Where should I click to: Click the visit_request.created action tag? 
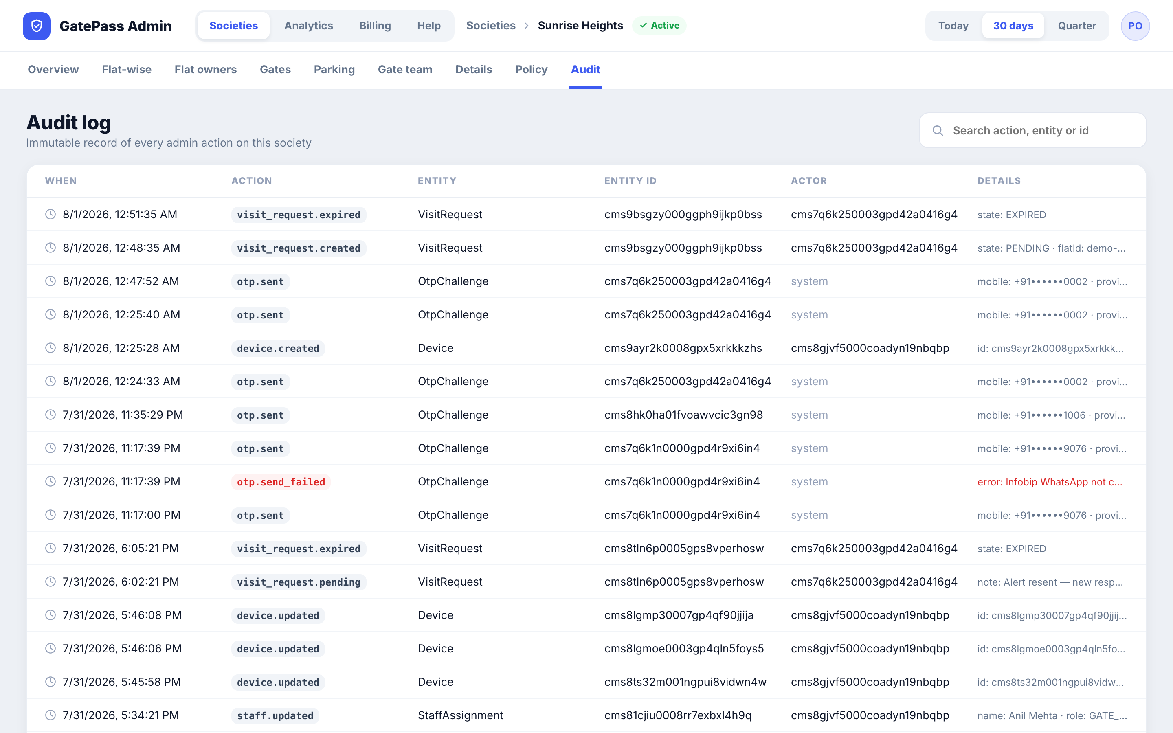tap(299, 248)
